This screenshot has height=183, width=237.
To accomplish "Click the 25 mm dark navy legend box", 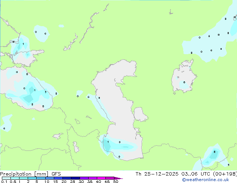I will tap(75, 178).
